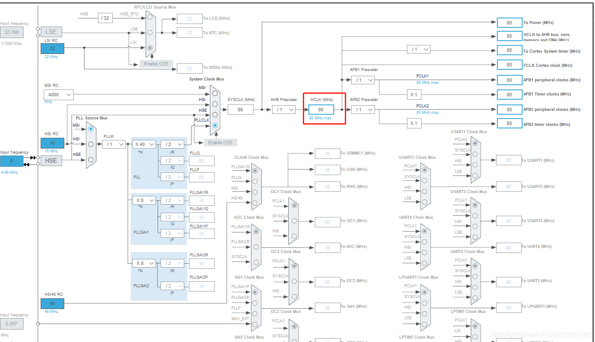Open the PLL /Q divider dropdown

[x=172, y=161]
